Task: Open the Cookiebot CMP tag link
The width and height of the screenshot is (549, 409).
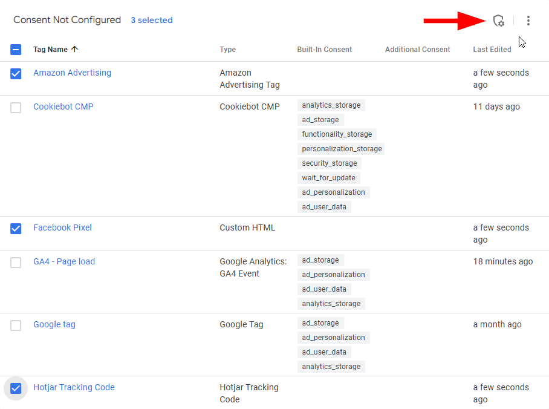Action: tap(63, 106)
